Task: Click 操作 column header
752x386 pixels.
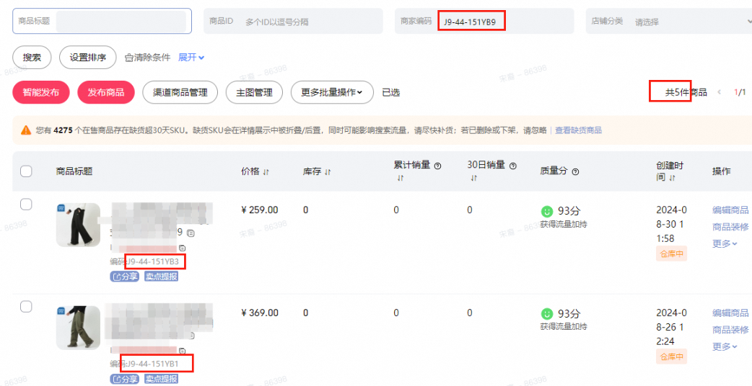Action: [721, 171]
